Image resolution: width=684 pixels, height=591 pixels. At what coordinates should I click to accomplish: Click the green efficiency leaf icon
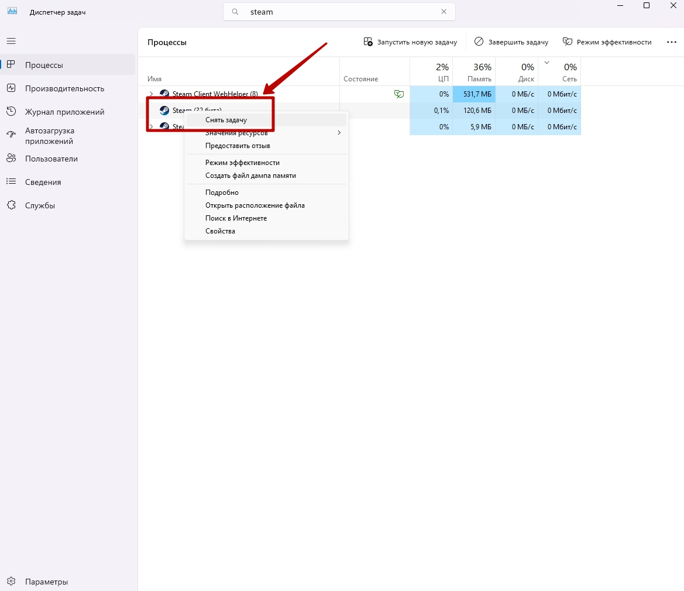pyautogui.click(x=398, y=94)
